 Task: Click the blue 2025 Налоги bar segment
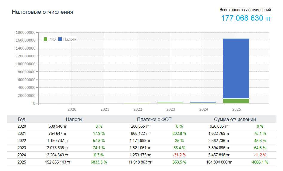coord(236,68)
